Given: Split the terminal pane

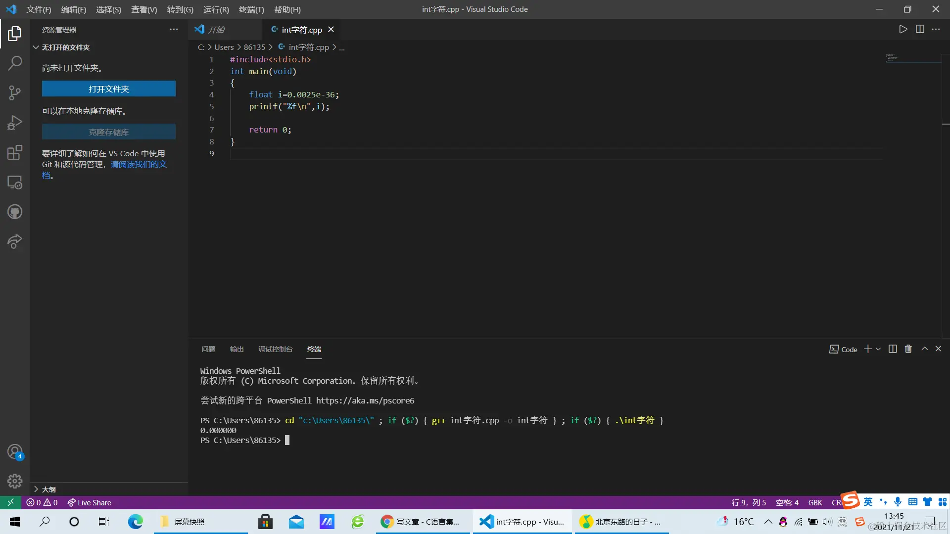Looking at the screenshot, I should pos(893,349).
